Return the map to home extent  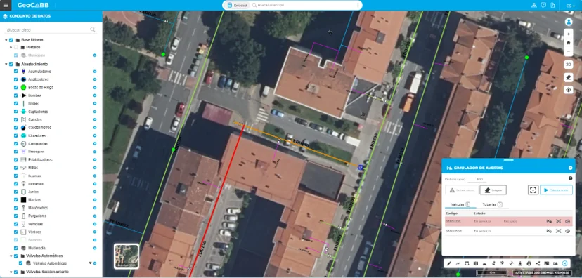568,43
